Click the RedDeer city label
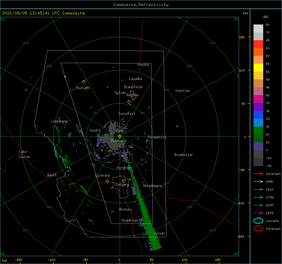This screenshot has width=282, height=264. click(133, 95)
